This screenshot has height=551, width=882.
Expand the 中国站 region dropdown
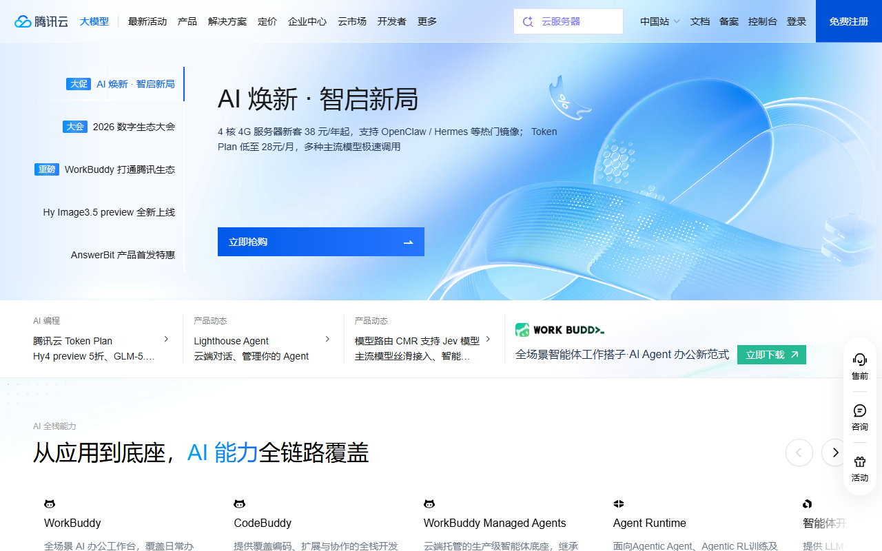(659, 21)
